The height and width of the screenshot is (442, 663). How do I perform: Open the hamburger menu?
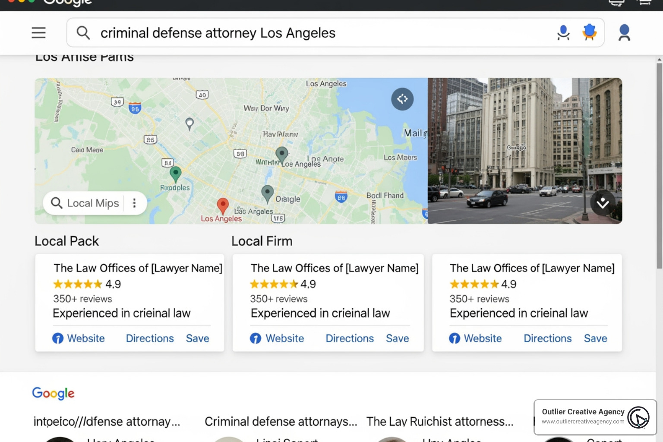coord(38,33)
